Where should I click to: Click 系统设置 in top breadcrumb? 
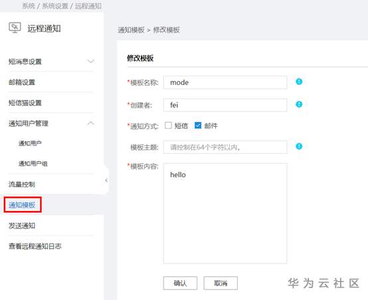pos(55,6)
